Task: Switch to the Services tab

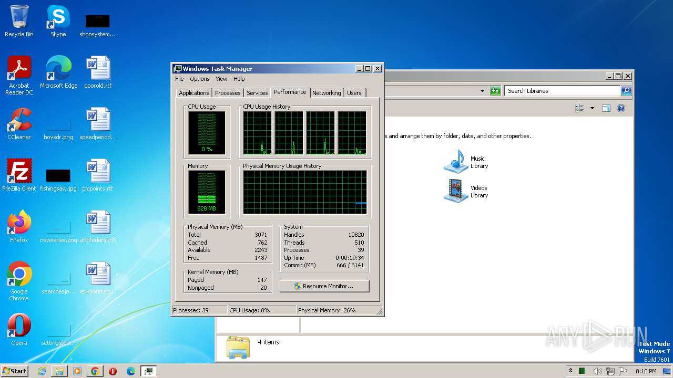Action: coord(257,93)
